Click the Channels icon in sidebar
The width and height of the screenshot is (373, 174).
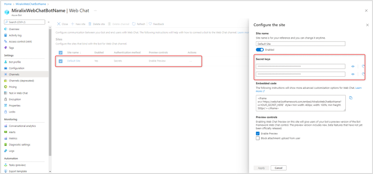click(6, 74)
